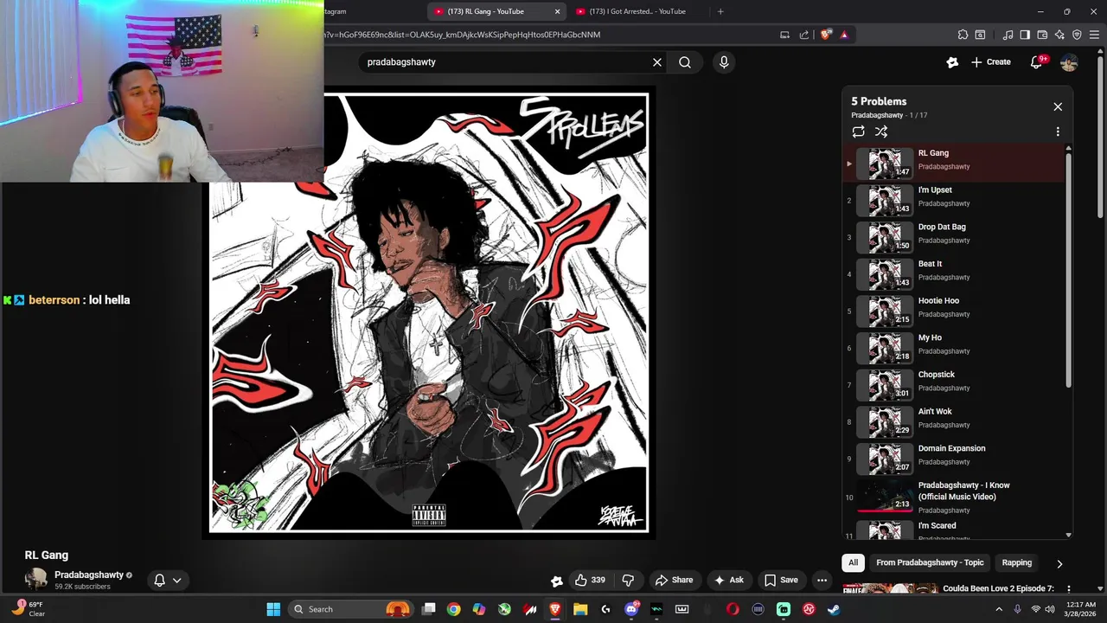The image size is (1107, 623).
Task: Save the video to a playlist
Action: pyautogui.click(x=781, y=580)
